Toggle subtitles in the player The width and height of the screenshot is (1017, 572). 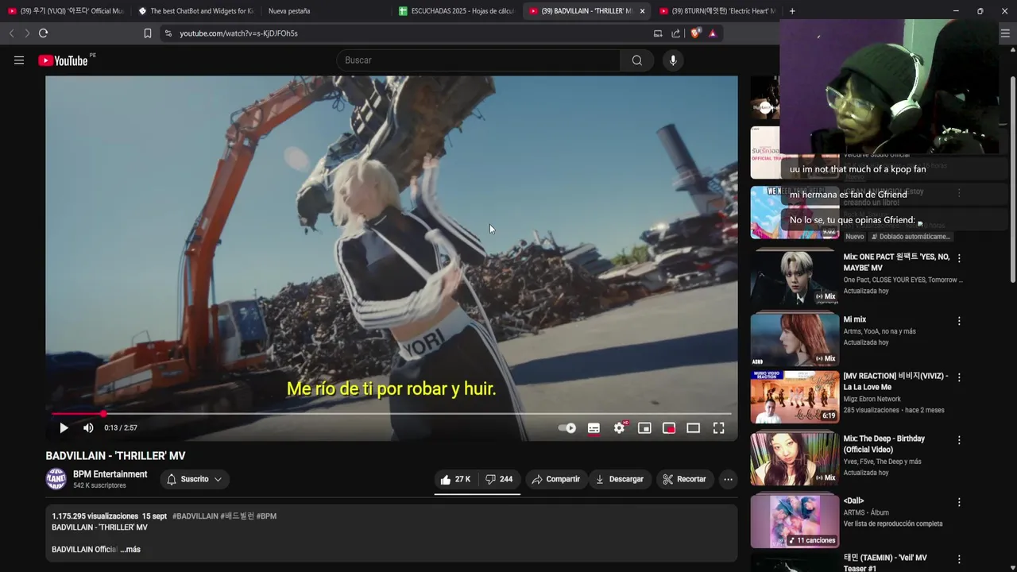[x=594, y=428]
